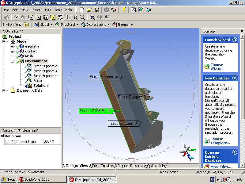Collapse the Launch Wizard panel section
Screen dimensions: 245x184
tap(235, 40)
